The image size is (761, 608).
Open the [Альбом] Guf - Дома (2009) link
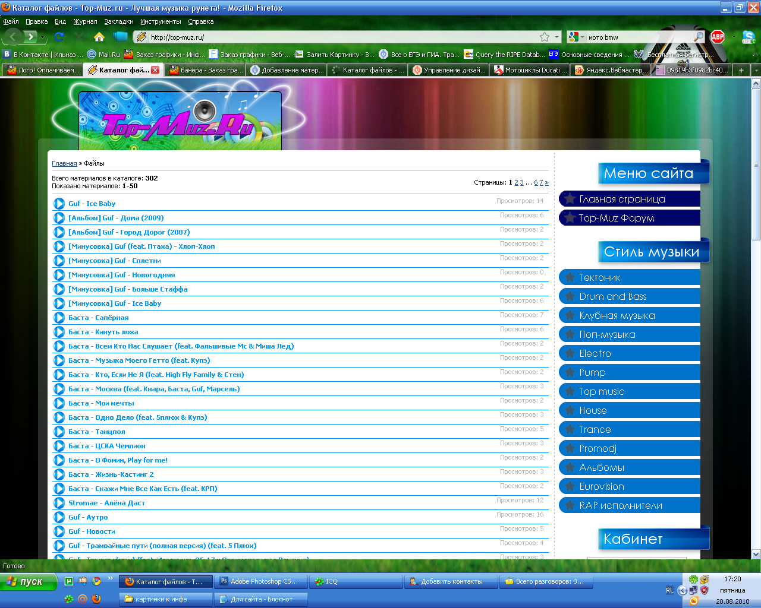point(116,218)
